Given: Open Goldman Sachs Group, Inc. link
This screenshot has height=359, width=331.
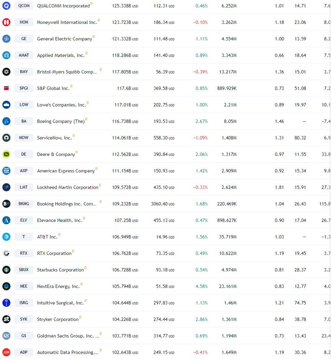Looking at the screenshot, I should pyautogui.click(x=68, y=336).
